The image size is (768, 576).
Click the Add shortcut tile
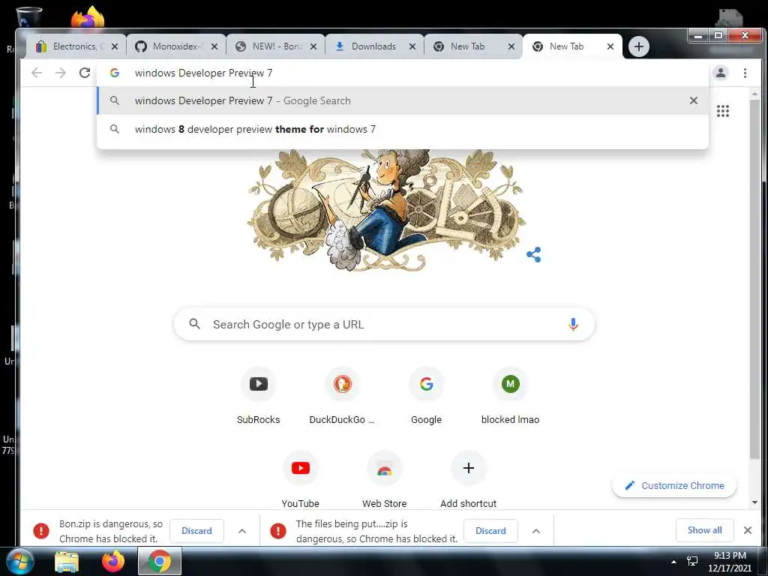[468, 480]
